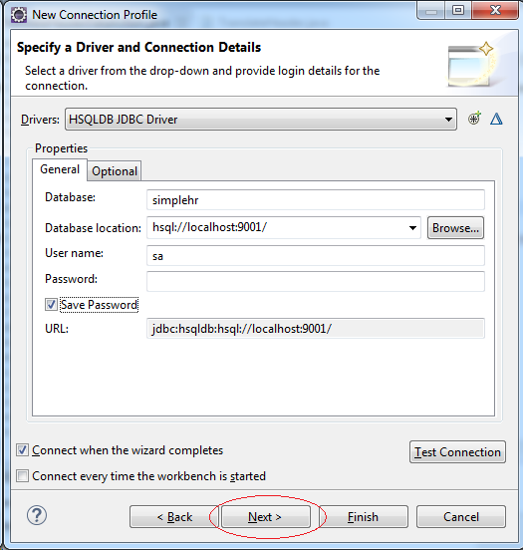This screenshot has height=550, width=523.
Task: Enable Connect every time workbench is started
Action: click(23, 476)
